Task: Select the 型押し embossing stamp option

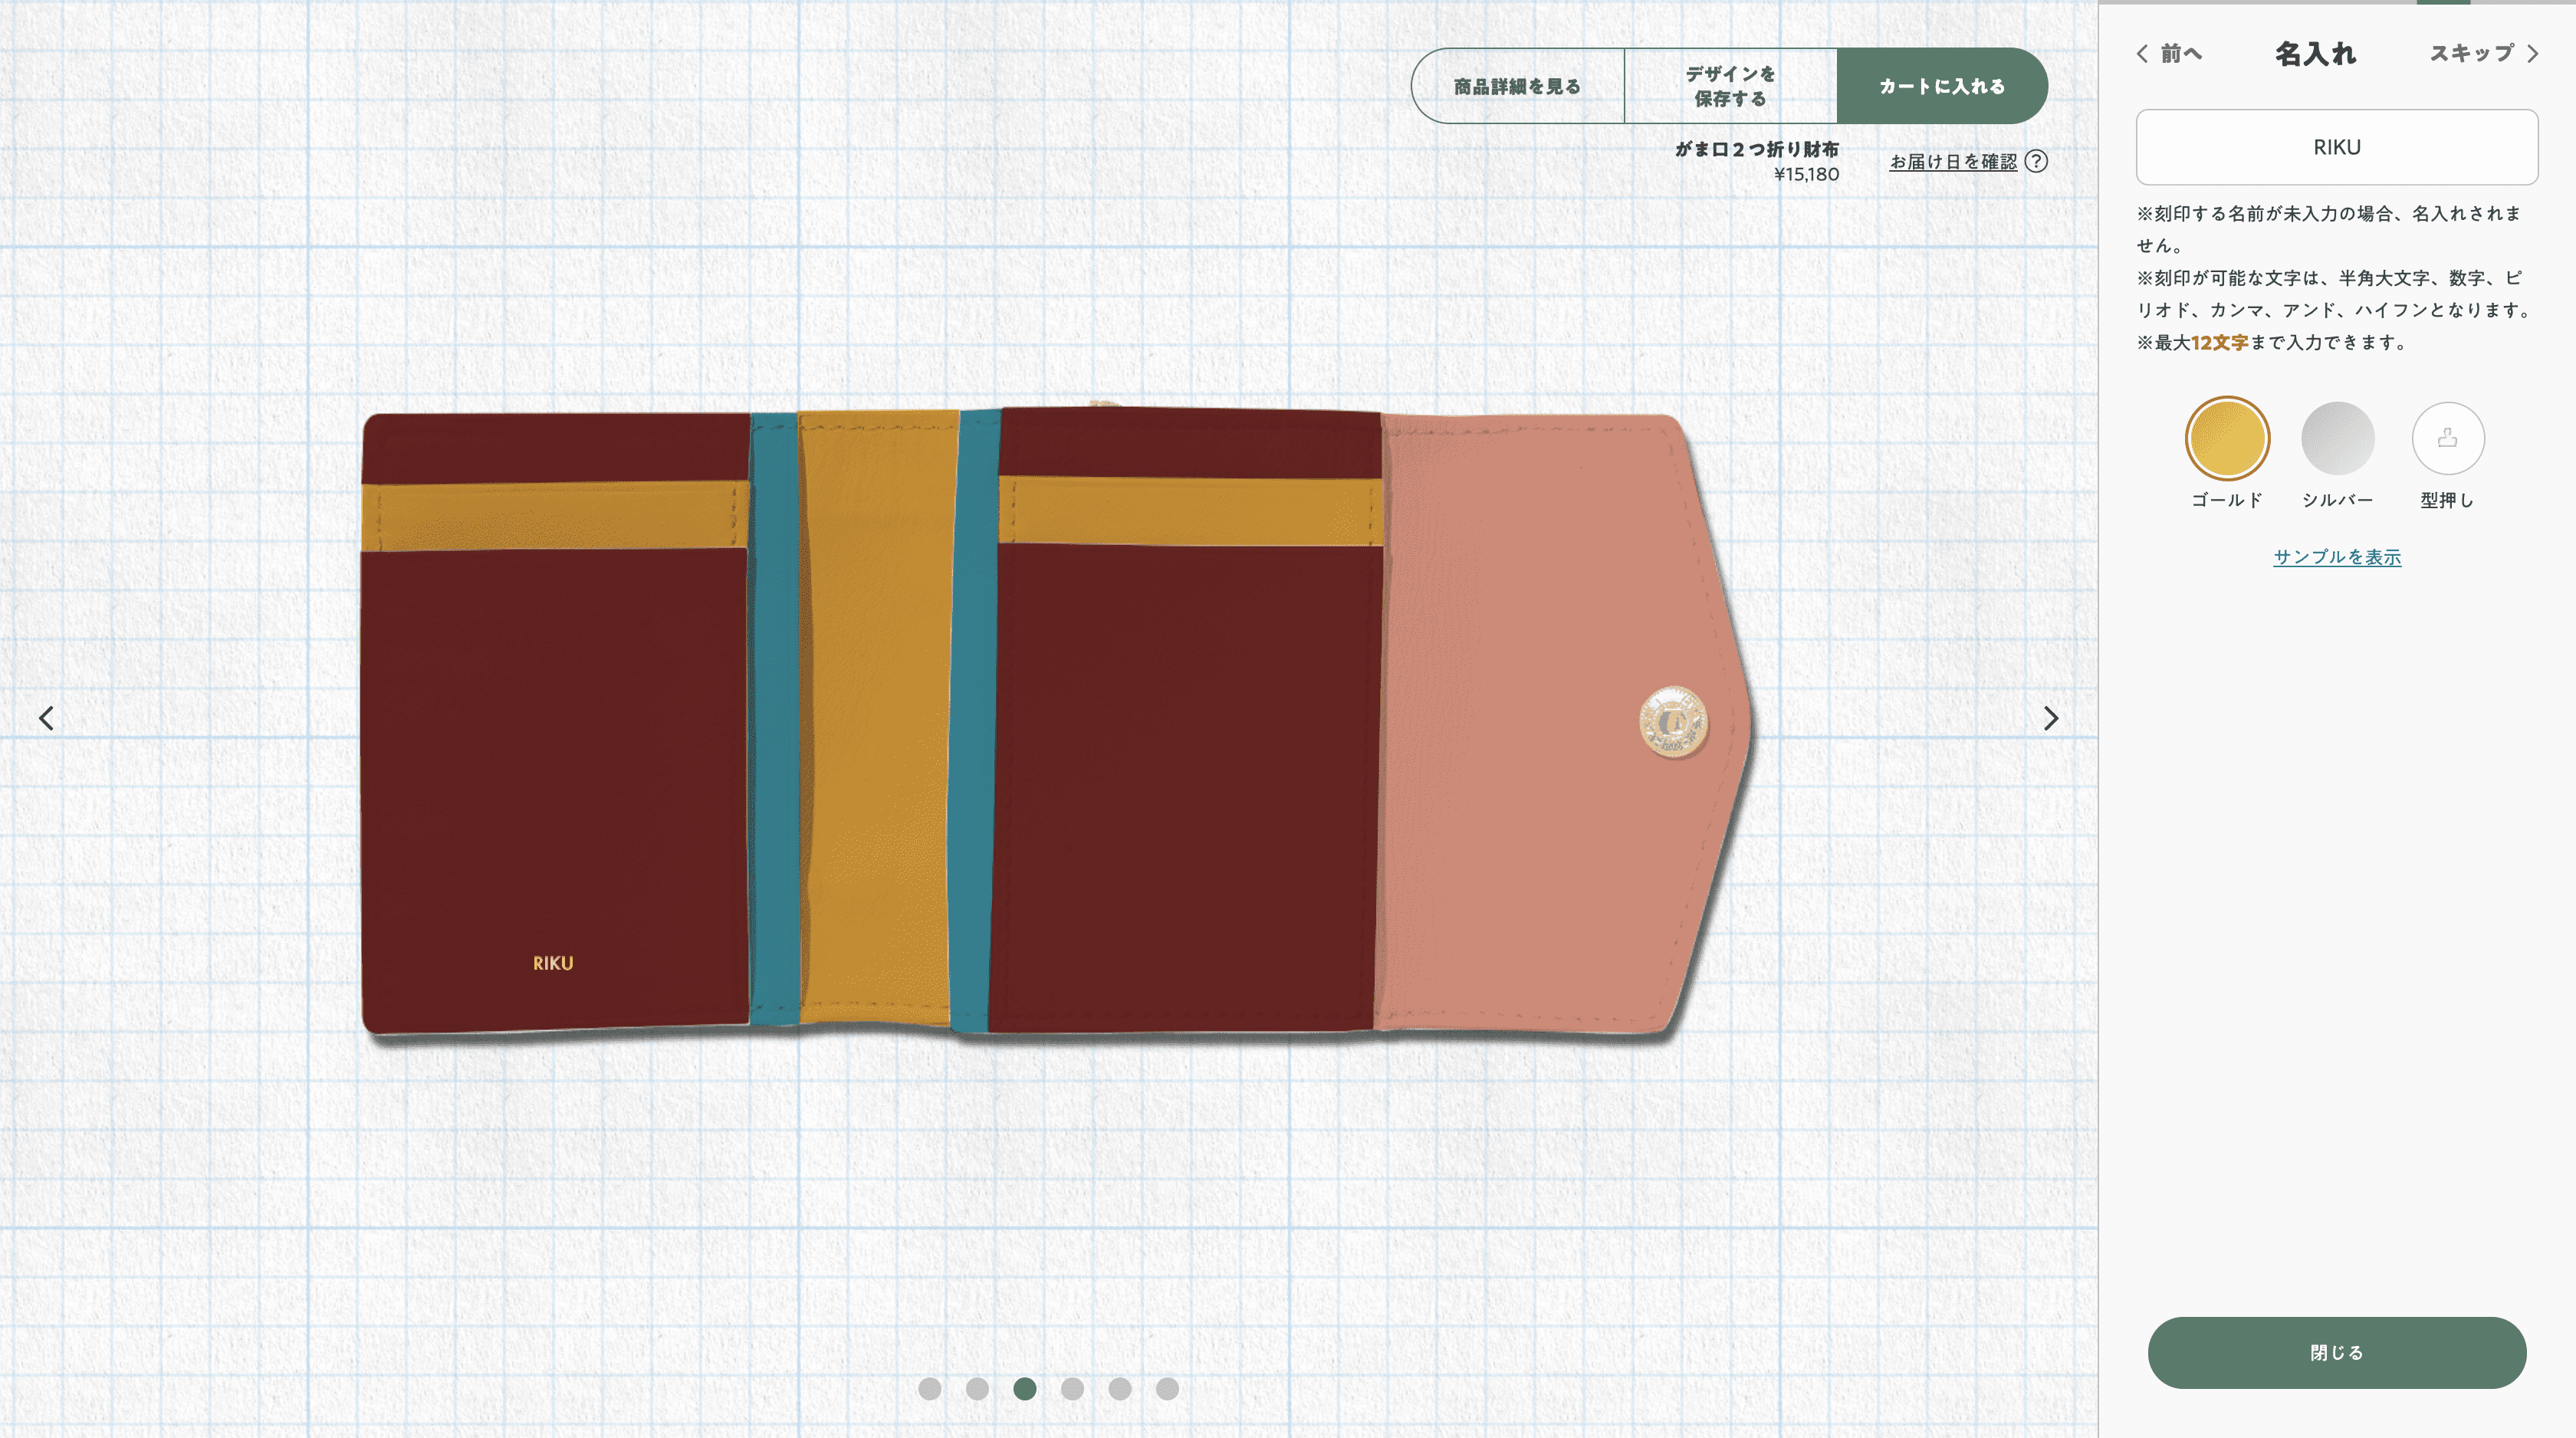Action: [x=2447, y=438]
